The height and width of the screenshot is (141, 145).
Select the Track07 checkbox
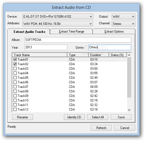[15, 87]
